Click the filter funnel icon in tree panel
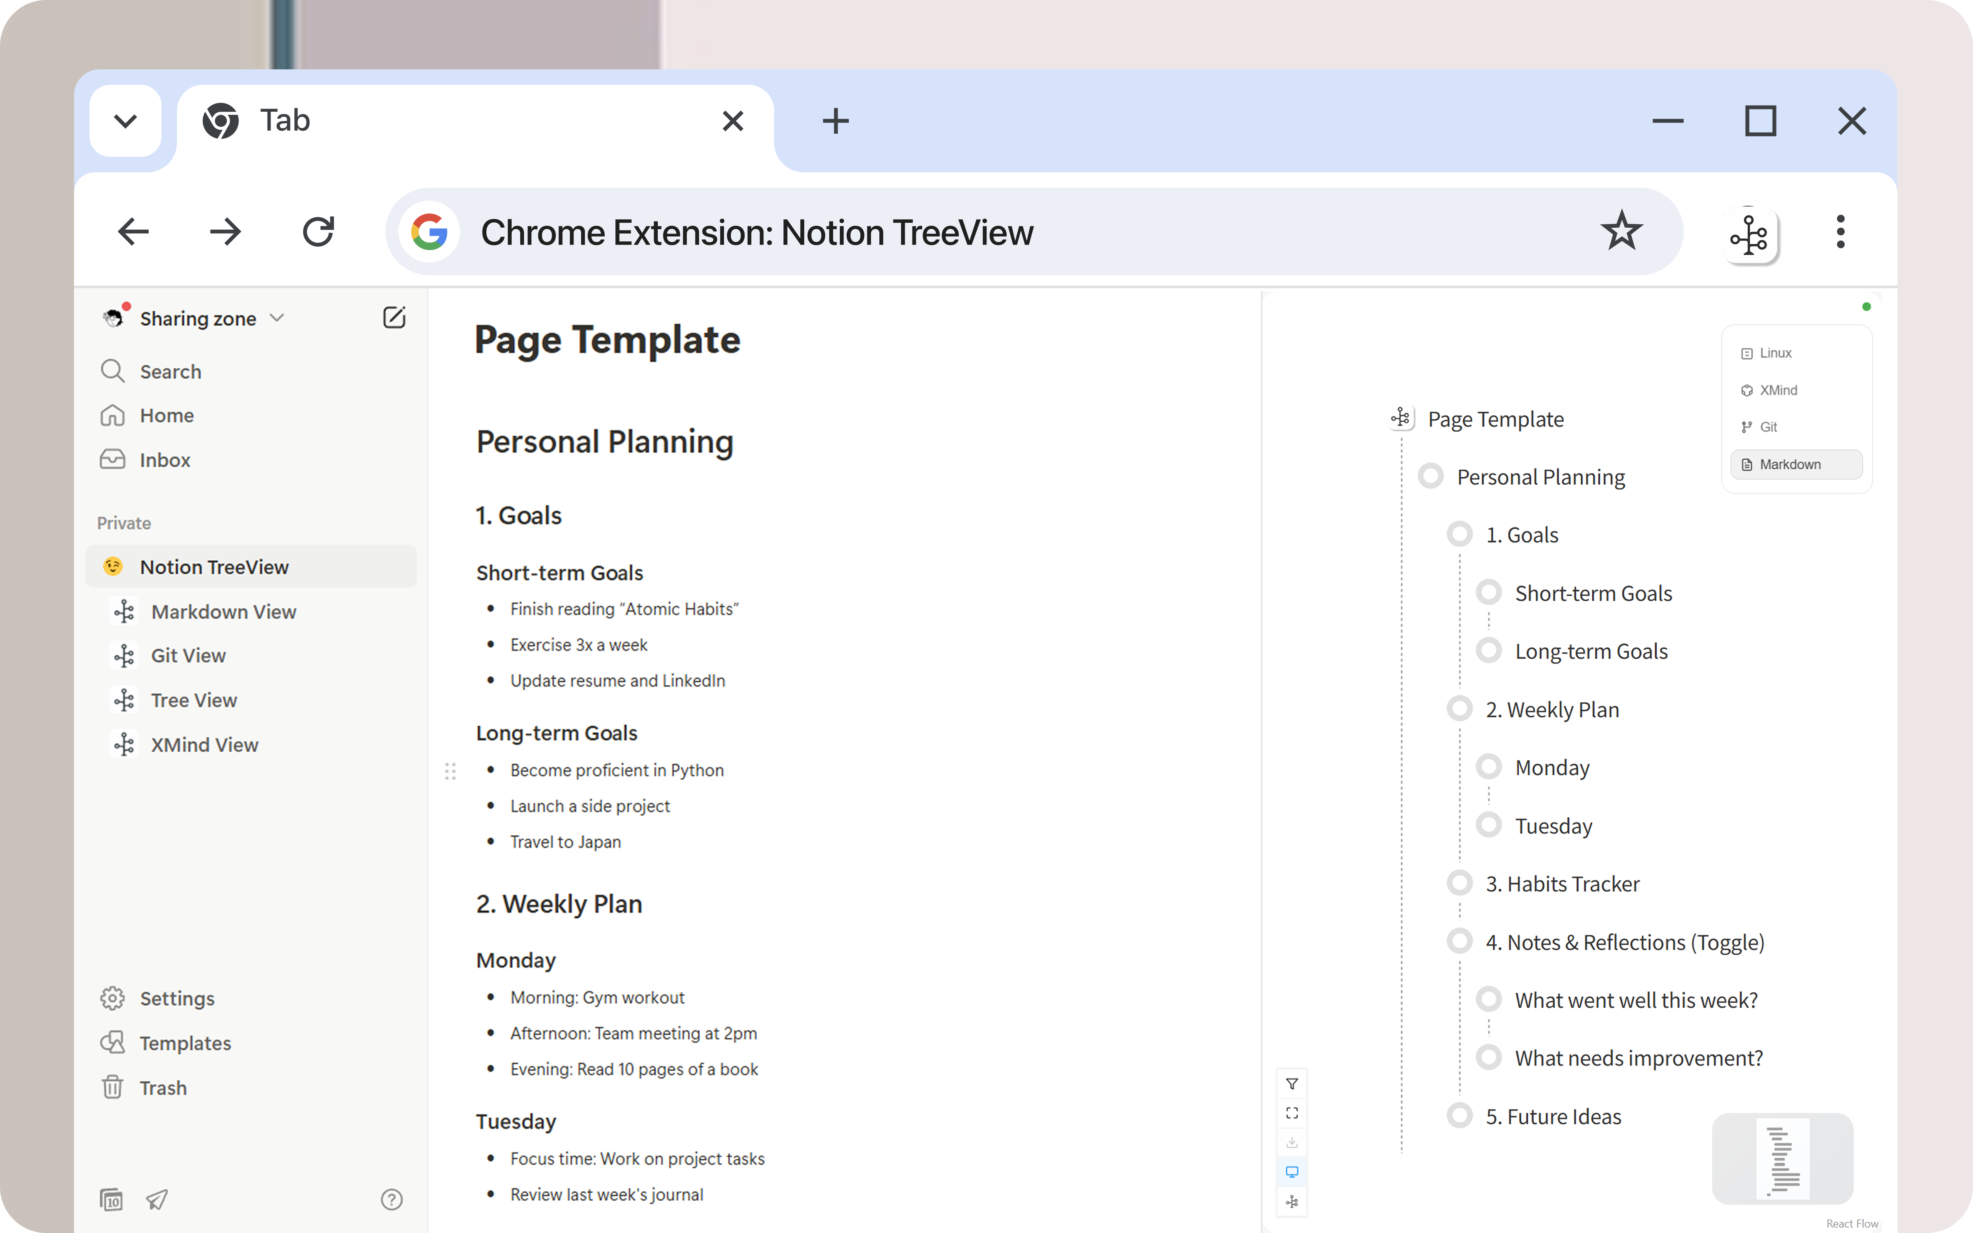1973x1233 pixels. click(x=1291, y=1084)
